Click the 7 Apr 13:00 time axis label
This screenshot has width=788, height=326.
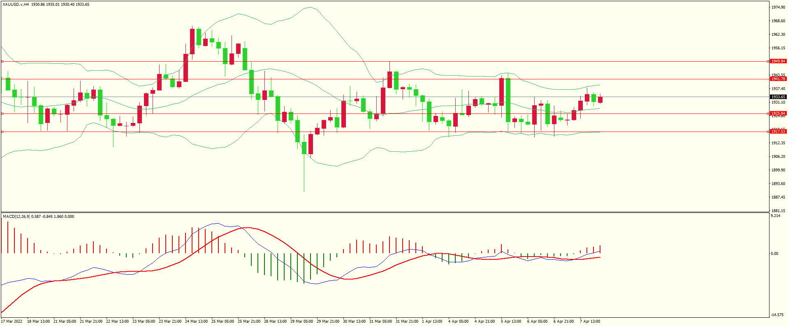pyautogui.click(x=590, y=321)
